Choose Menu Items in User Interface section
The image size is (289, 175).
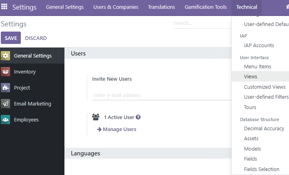point(257,66)
